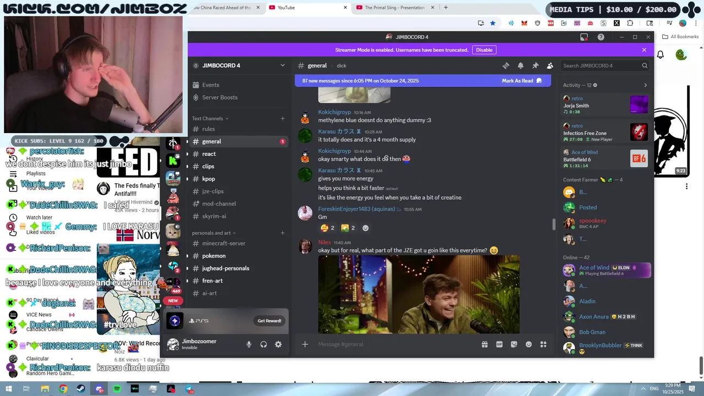
Task: Send a gift via gift icon
Action: click(485, 344)
